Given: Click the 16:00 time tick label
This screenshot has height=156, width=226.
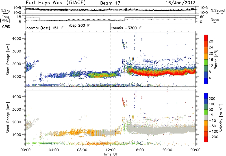Looking at the screenshot, I should (139, 150).
